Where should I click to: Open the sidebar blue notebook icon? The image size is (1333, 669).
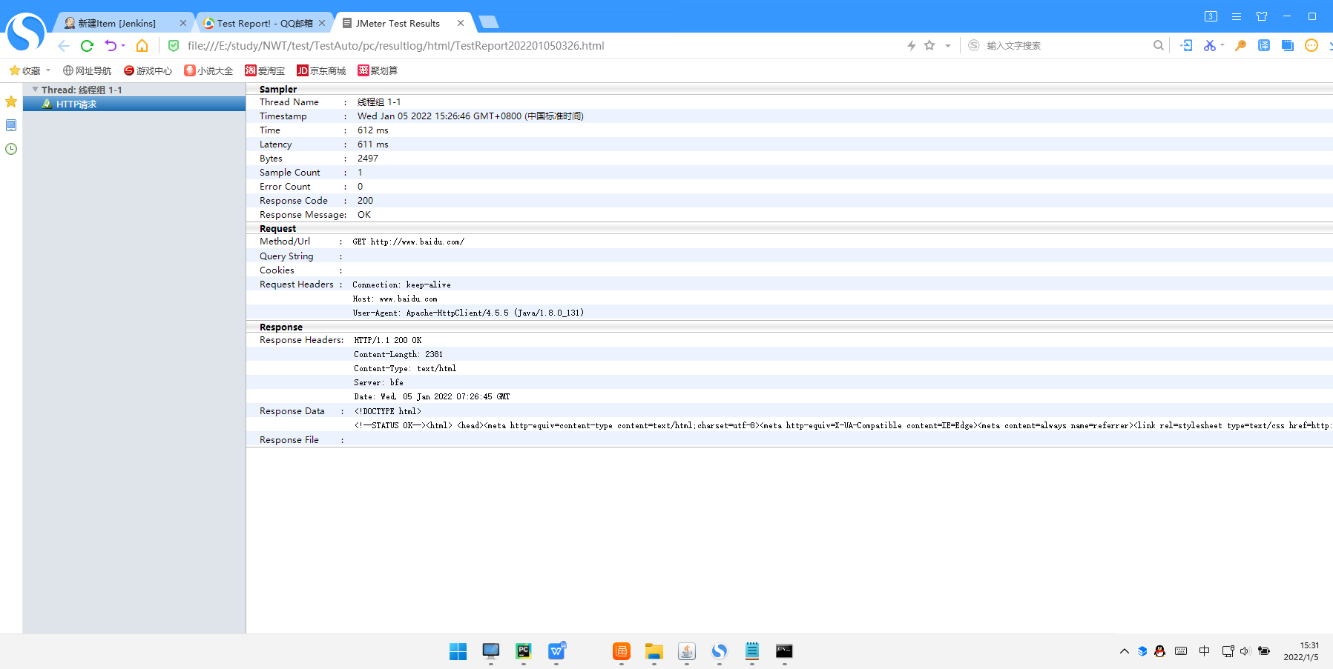click(x=11, y=125)
